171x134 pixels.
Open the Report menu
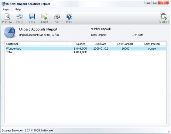coord(7,9)
